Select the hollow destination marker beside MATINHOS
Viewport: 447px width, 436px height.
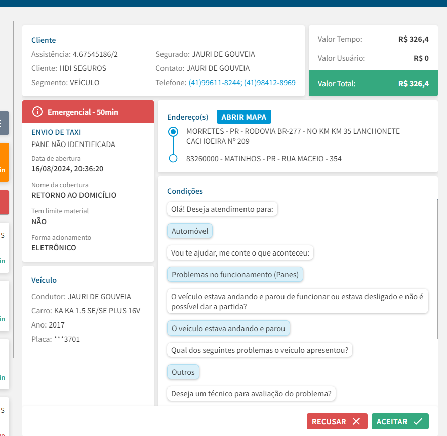(x=173, y=159)
